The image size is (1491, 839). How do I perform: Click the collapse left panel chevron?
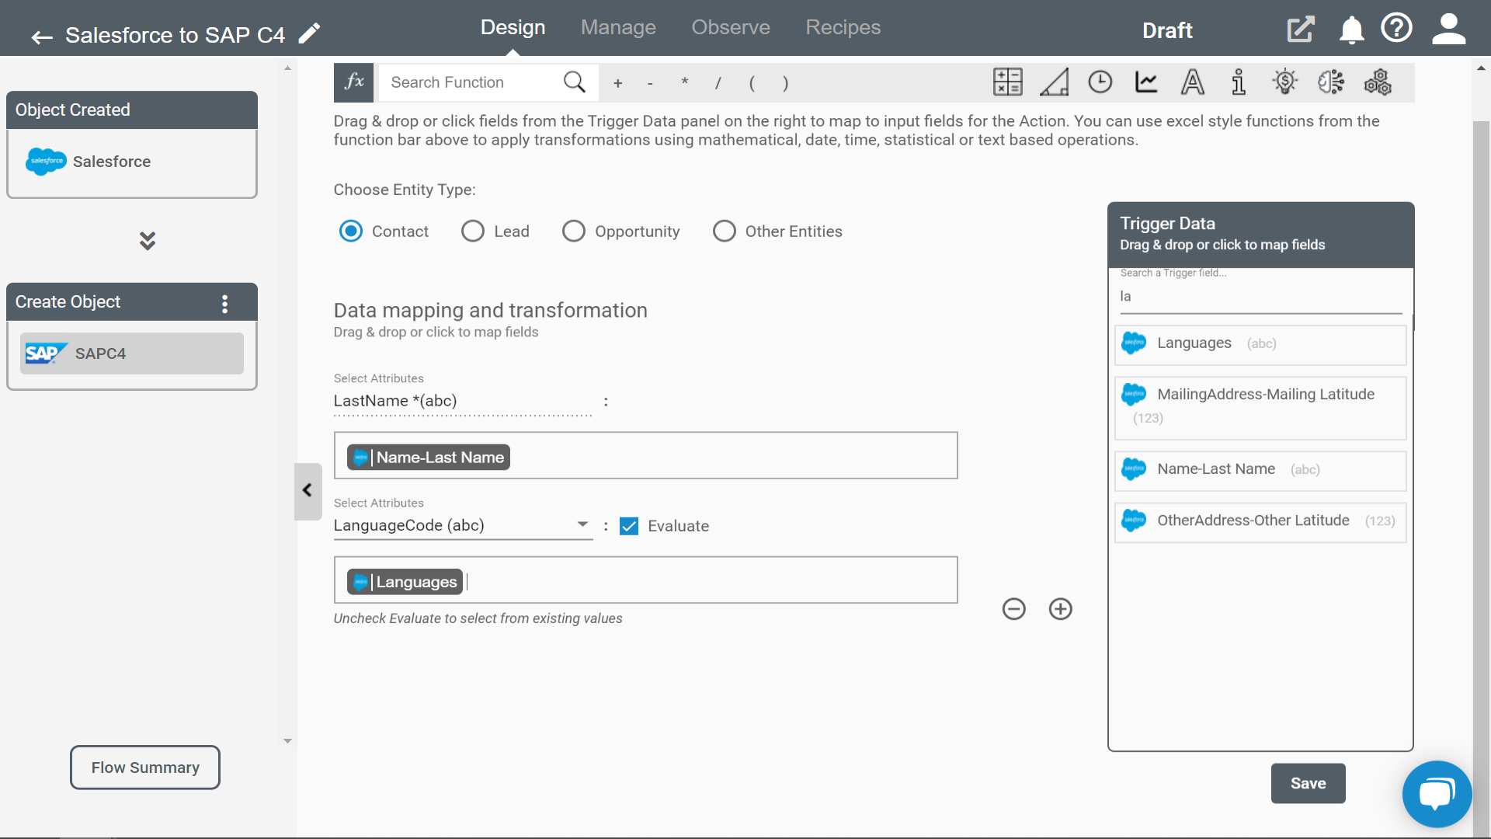click(x=308, y=489)
